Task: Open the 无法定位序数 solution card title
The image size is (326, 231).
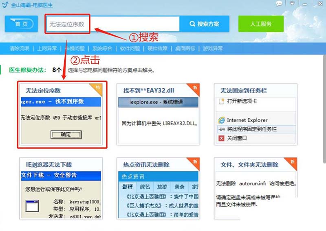Action: click(x=43, y=91)
